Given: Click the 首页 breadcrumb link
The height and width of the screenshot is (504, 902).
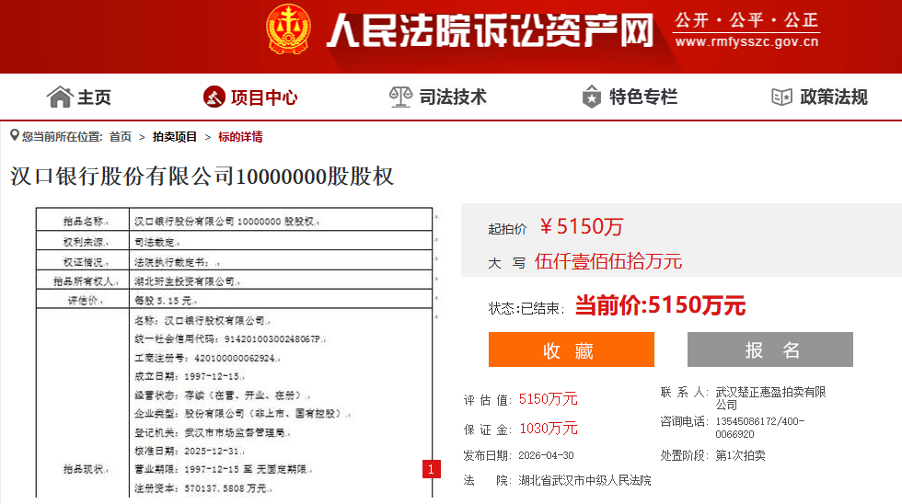Looking at the screenshot, I should (121, 137).
